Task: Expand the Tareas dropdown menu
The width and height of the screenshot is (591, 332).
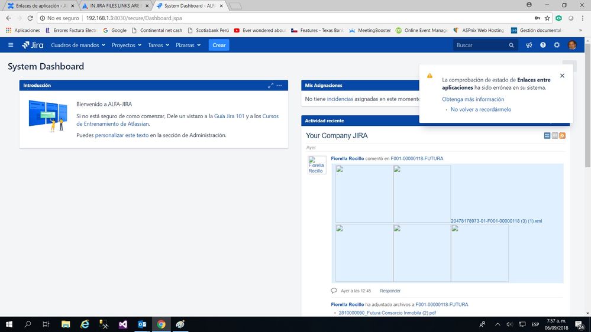Action: tap(159, 45)
